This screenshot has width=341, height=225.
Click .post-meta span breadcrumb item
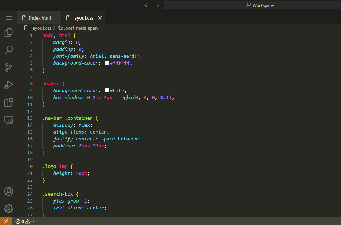pos(81,28)
